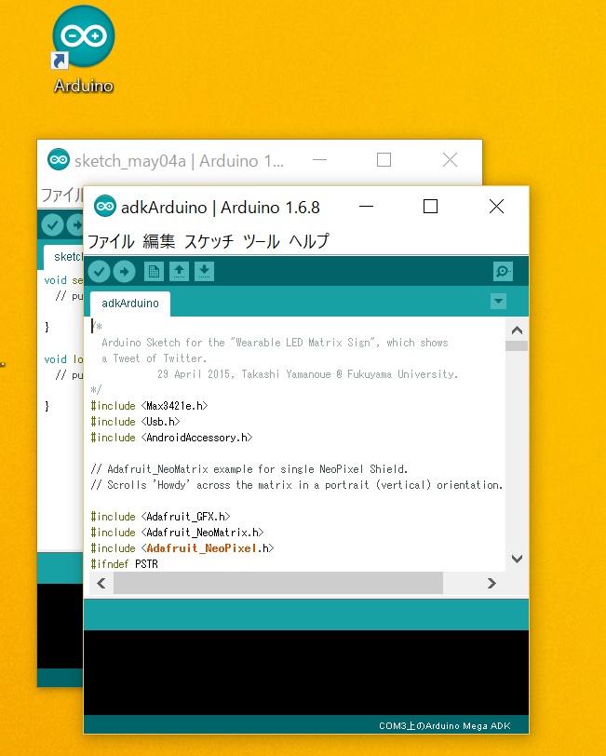Open the ツール menu
This screenshot has width=606, height=756.
262,241
